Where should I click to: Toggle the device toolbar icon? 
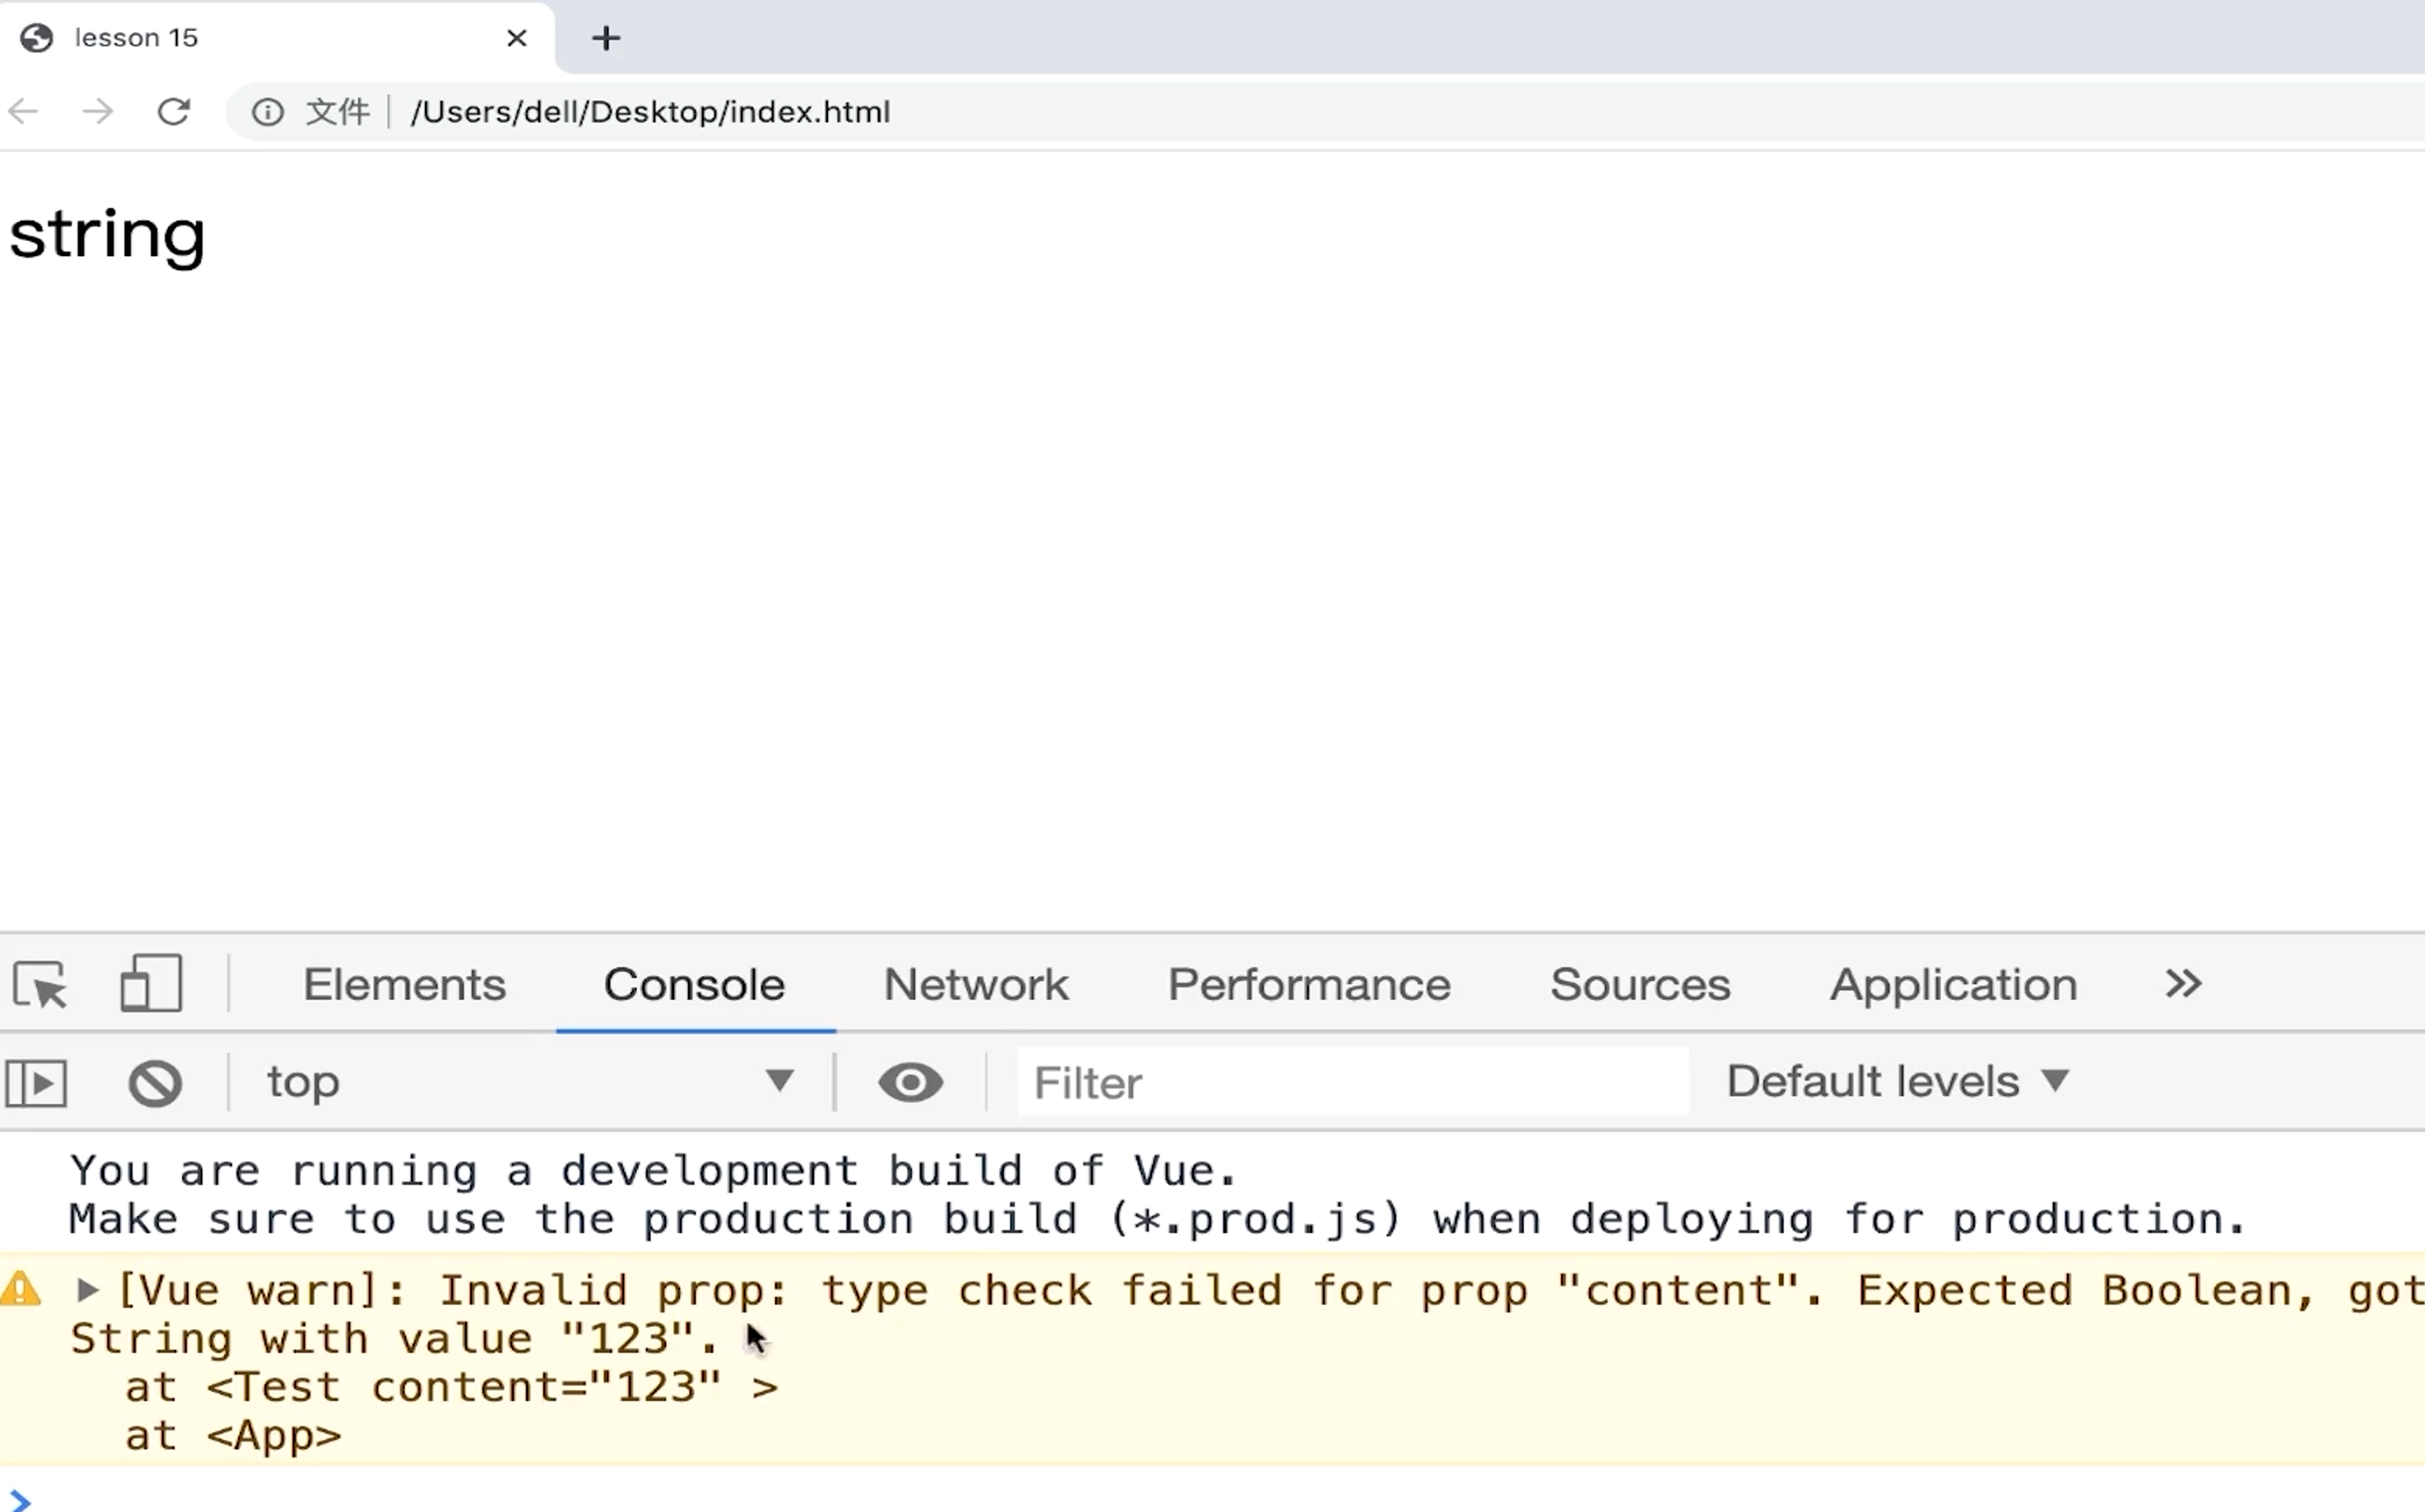pyautogui.click(x=148, y=984)
